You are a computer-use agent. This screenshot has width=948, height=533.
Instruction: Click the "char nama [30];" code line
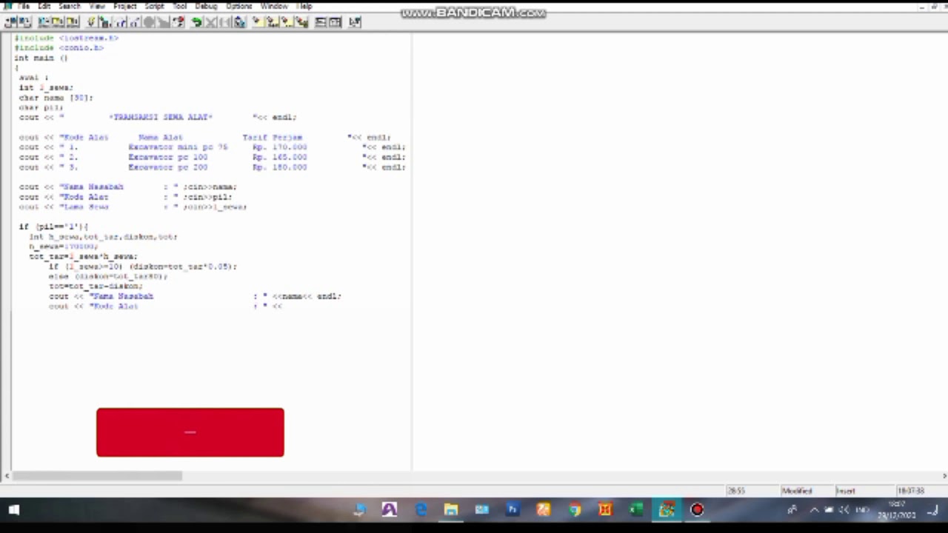56,98
